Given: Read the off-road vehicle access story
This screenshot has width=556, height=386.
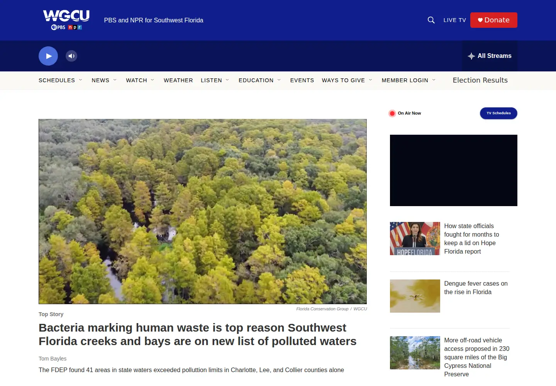Looking at the screenshot, I should click(477, 357).
